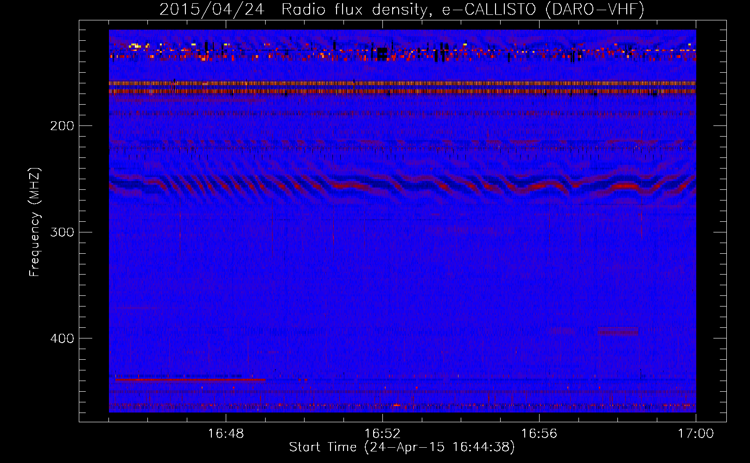Click the '400' frequency tick label

[62, 338]
